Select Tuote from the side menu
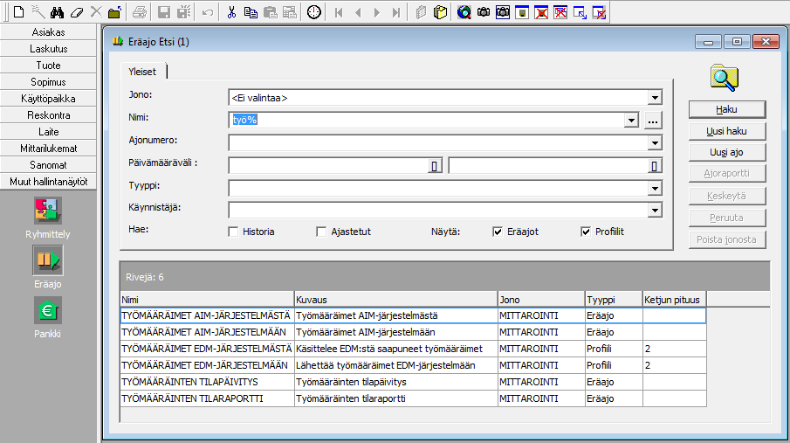The height and width of the screenshot is (443, 790). [48, 66]
